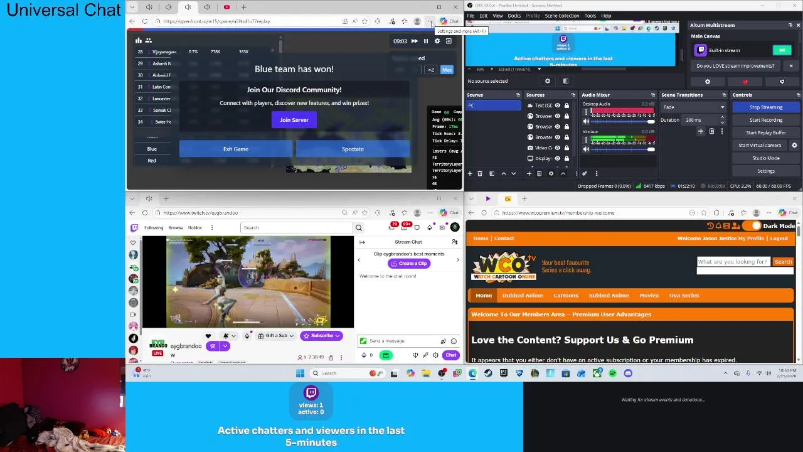803x452 pixels.
Task: Remove the selected OBS scene
Action: coord(480,174)
